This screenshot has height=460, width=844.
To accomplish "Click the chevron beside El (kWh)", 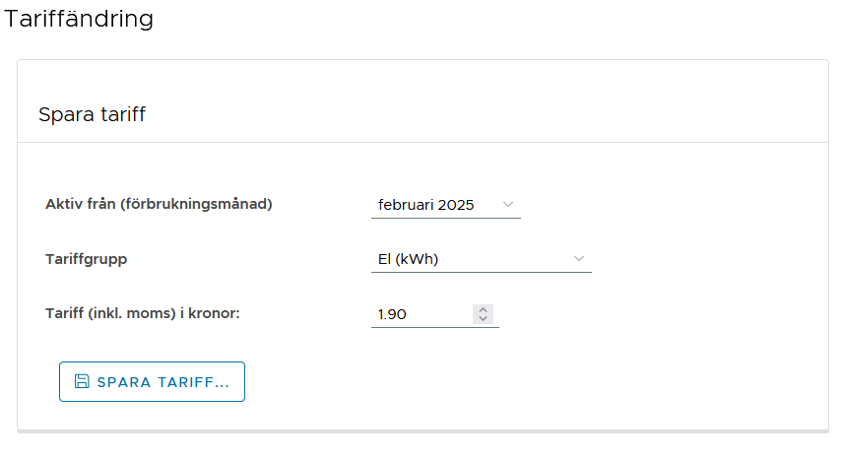I will click(579, 258).
